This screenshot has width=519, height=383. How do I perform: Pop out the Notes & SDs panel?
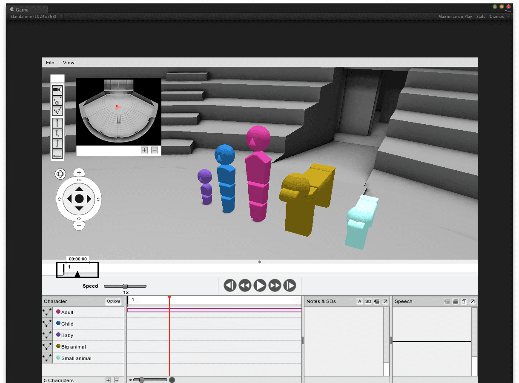coord(385,301)
